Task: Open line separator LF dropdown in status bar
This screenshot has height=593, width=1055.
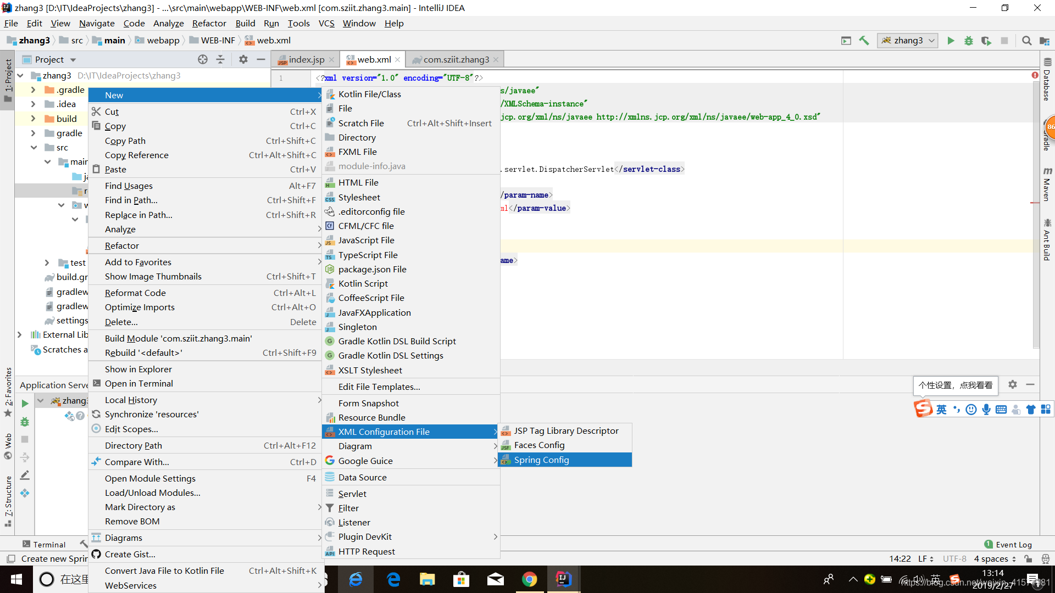Action: 926,559
